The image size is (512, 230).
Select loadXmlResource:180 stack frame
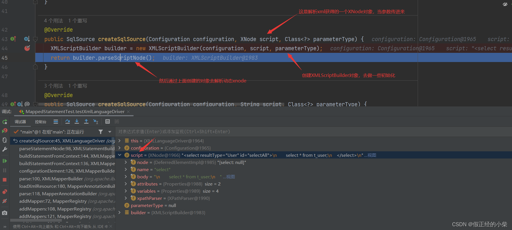[x=63, y=186]
